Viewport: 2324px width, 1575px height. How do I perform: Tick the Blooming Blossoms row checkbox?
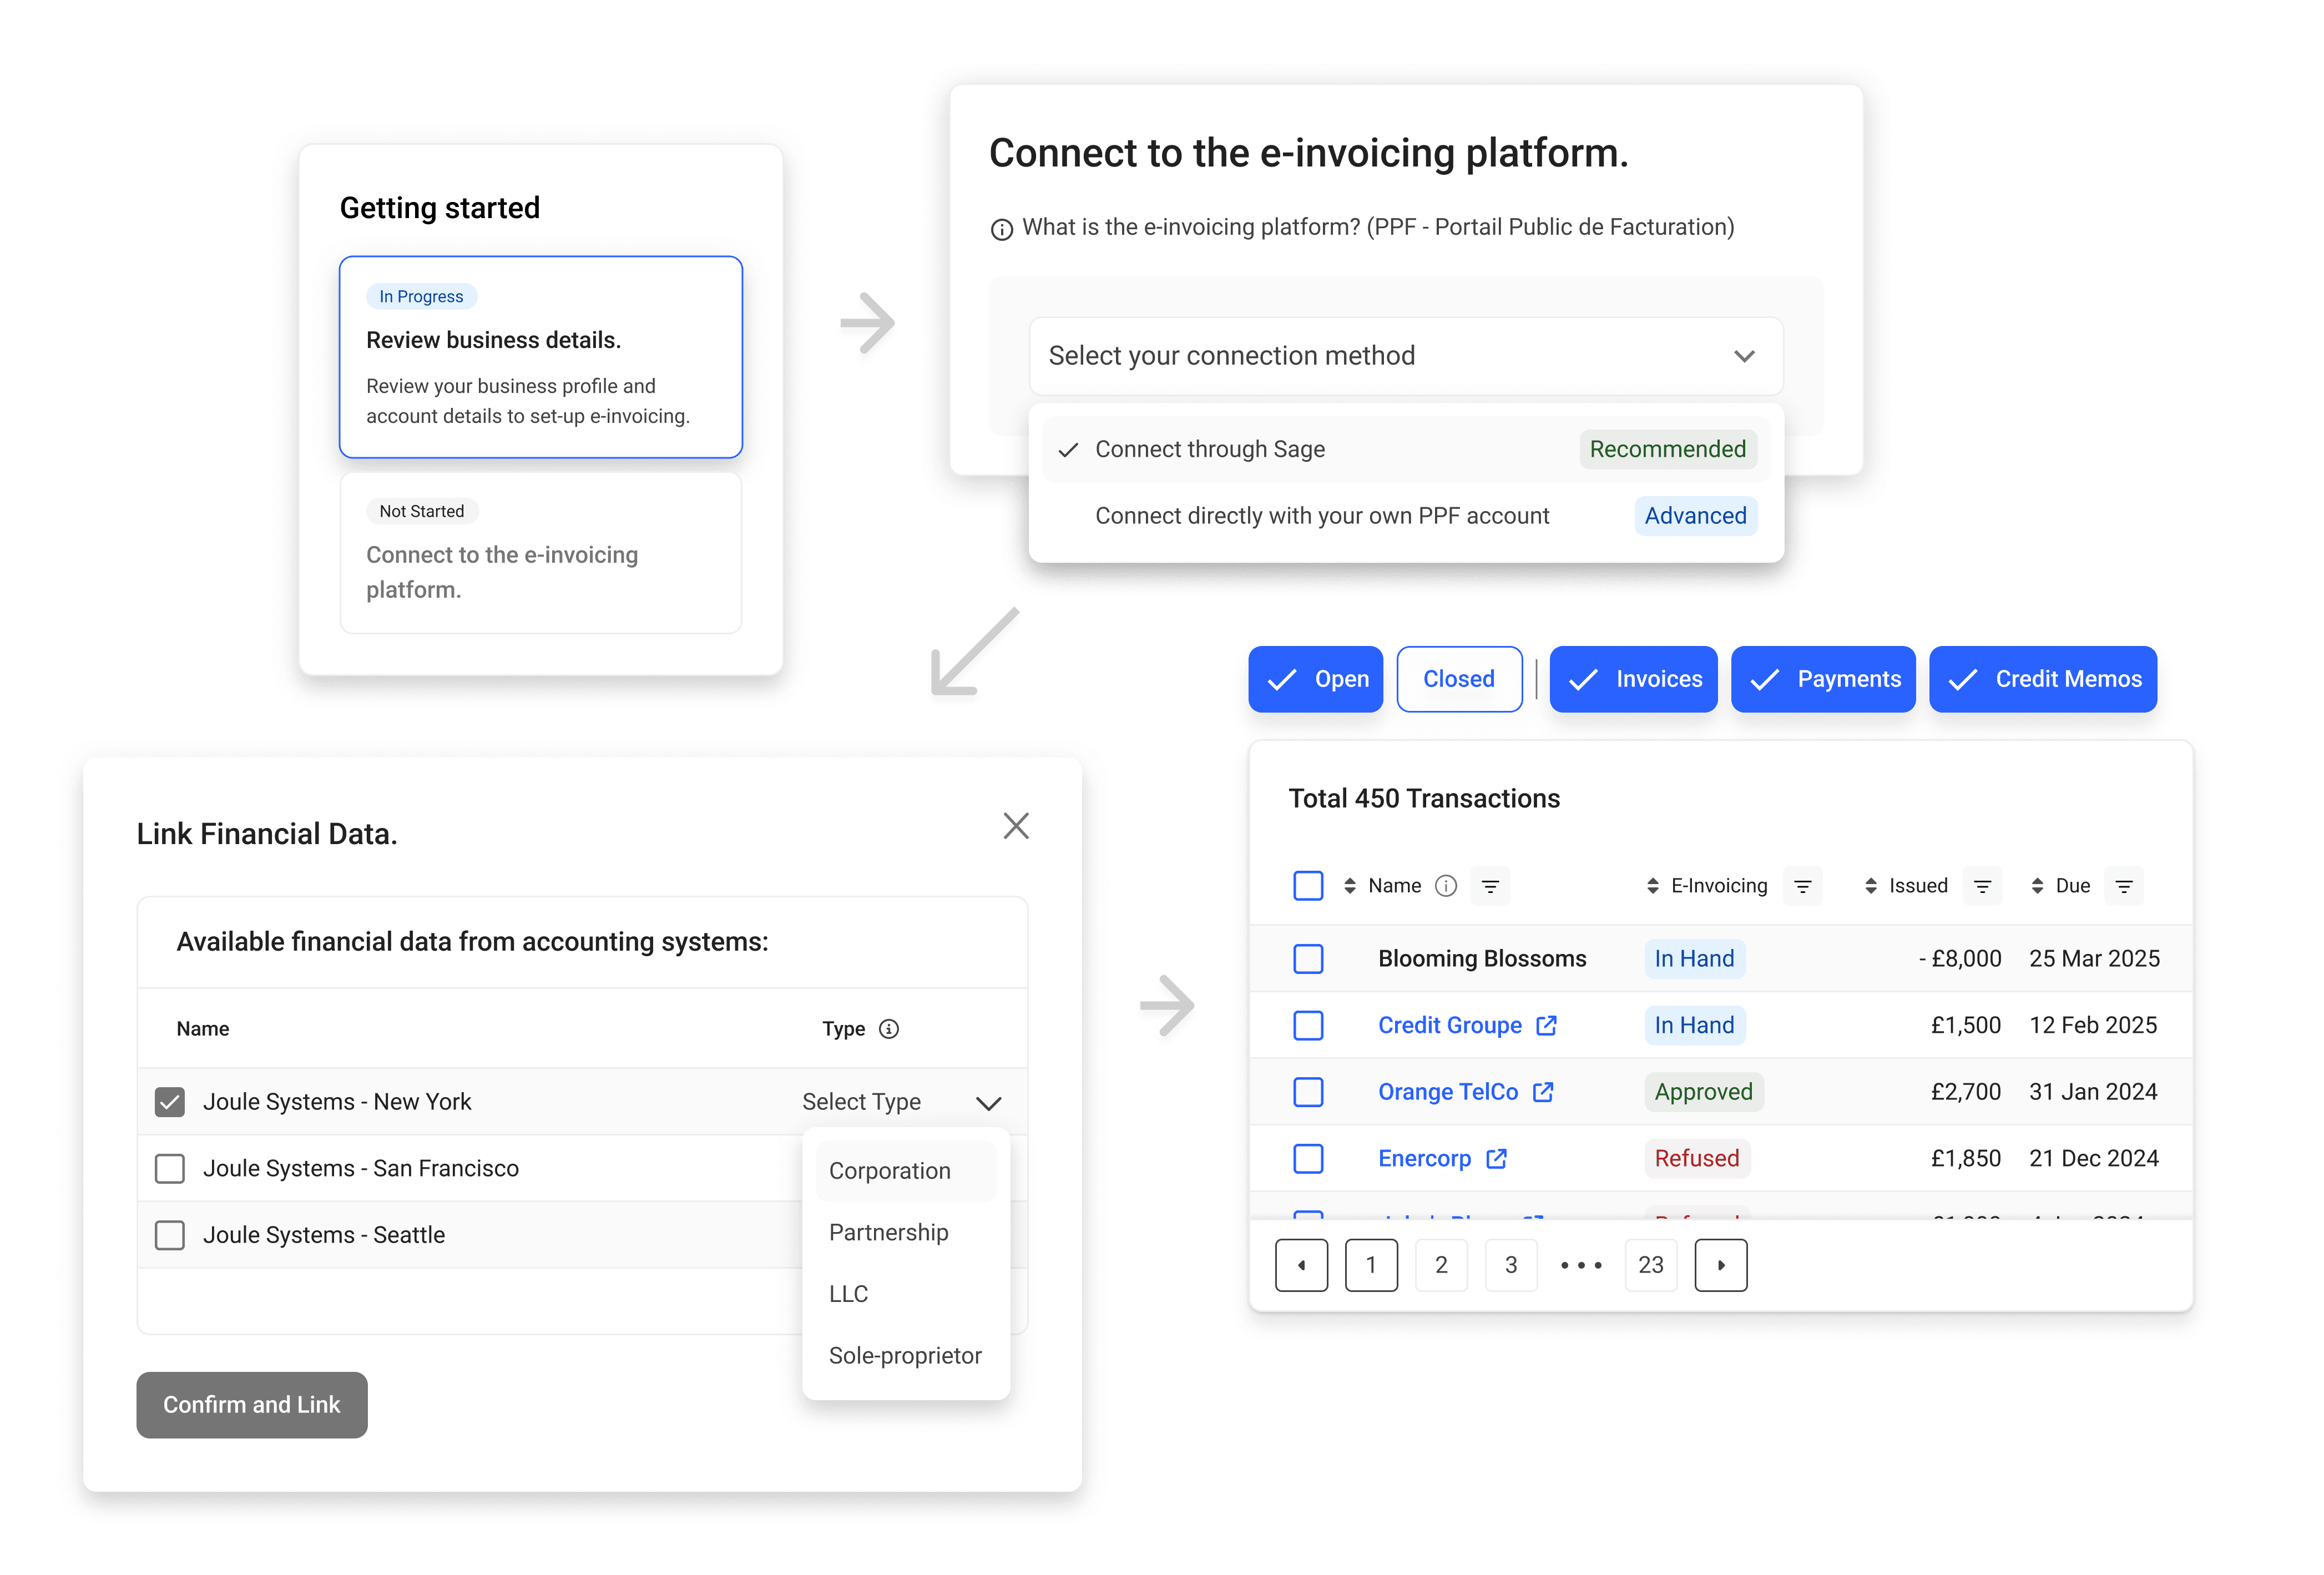click(1307, 959)
